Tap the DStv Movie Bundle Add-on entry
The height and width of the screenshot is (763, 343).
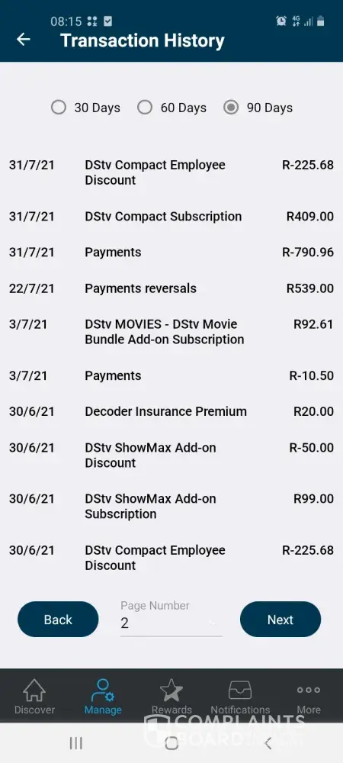click(171, 332)
